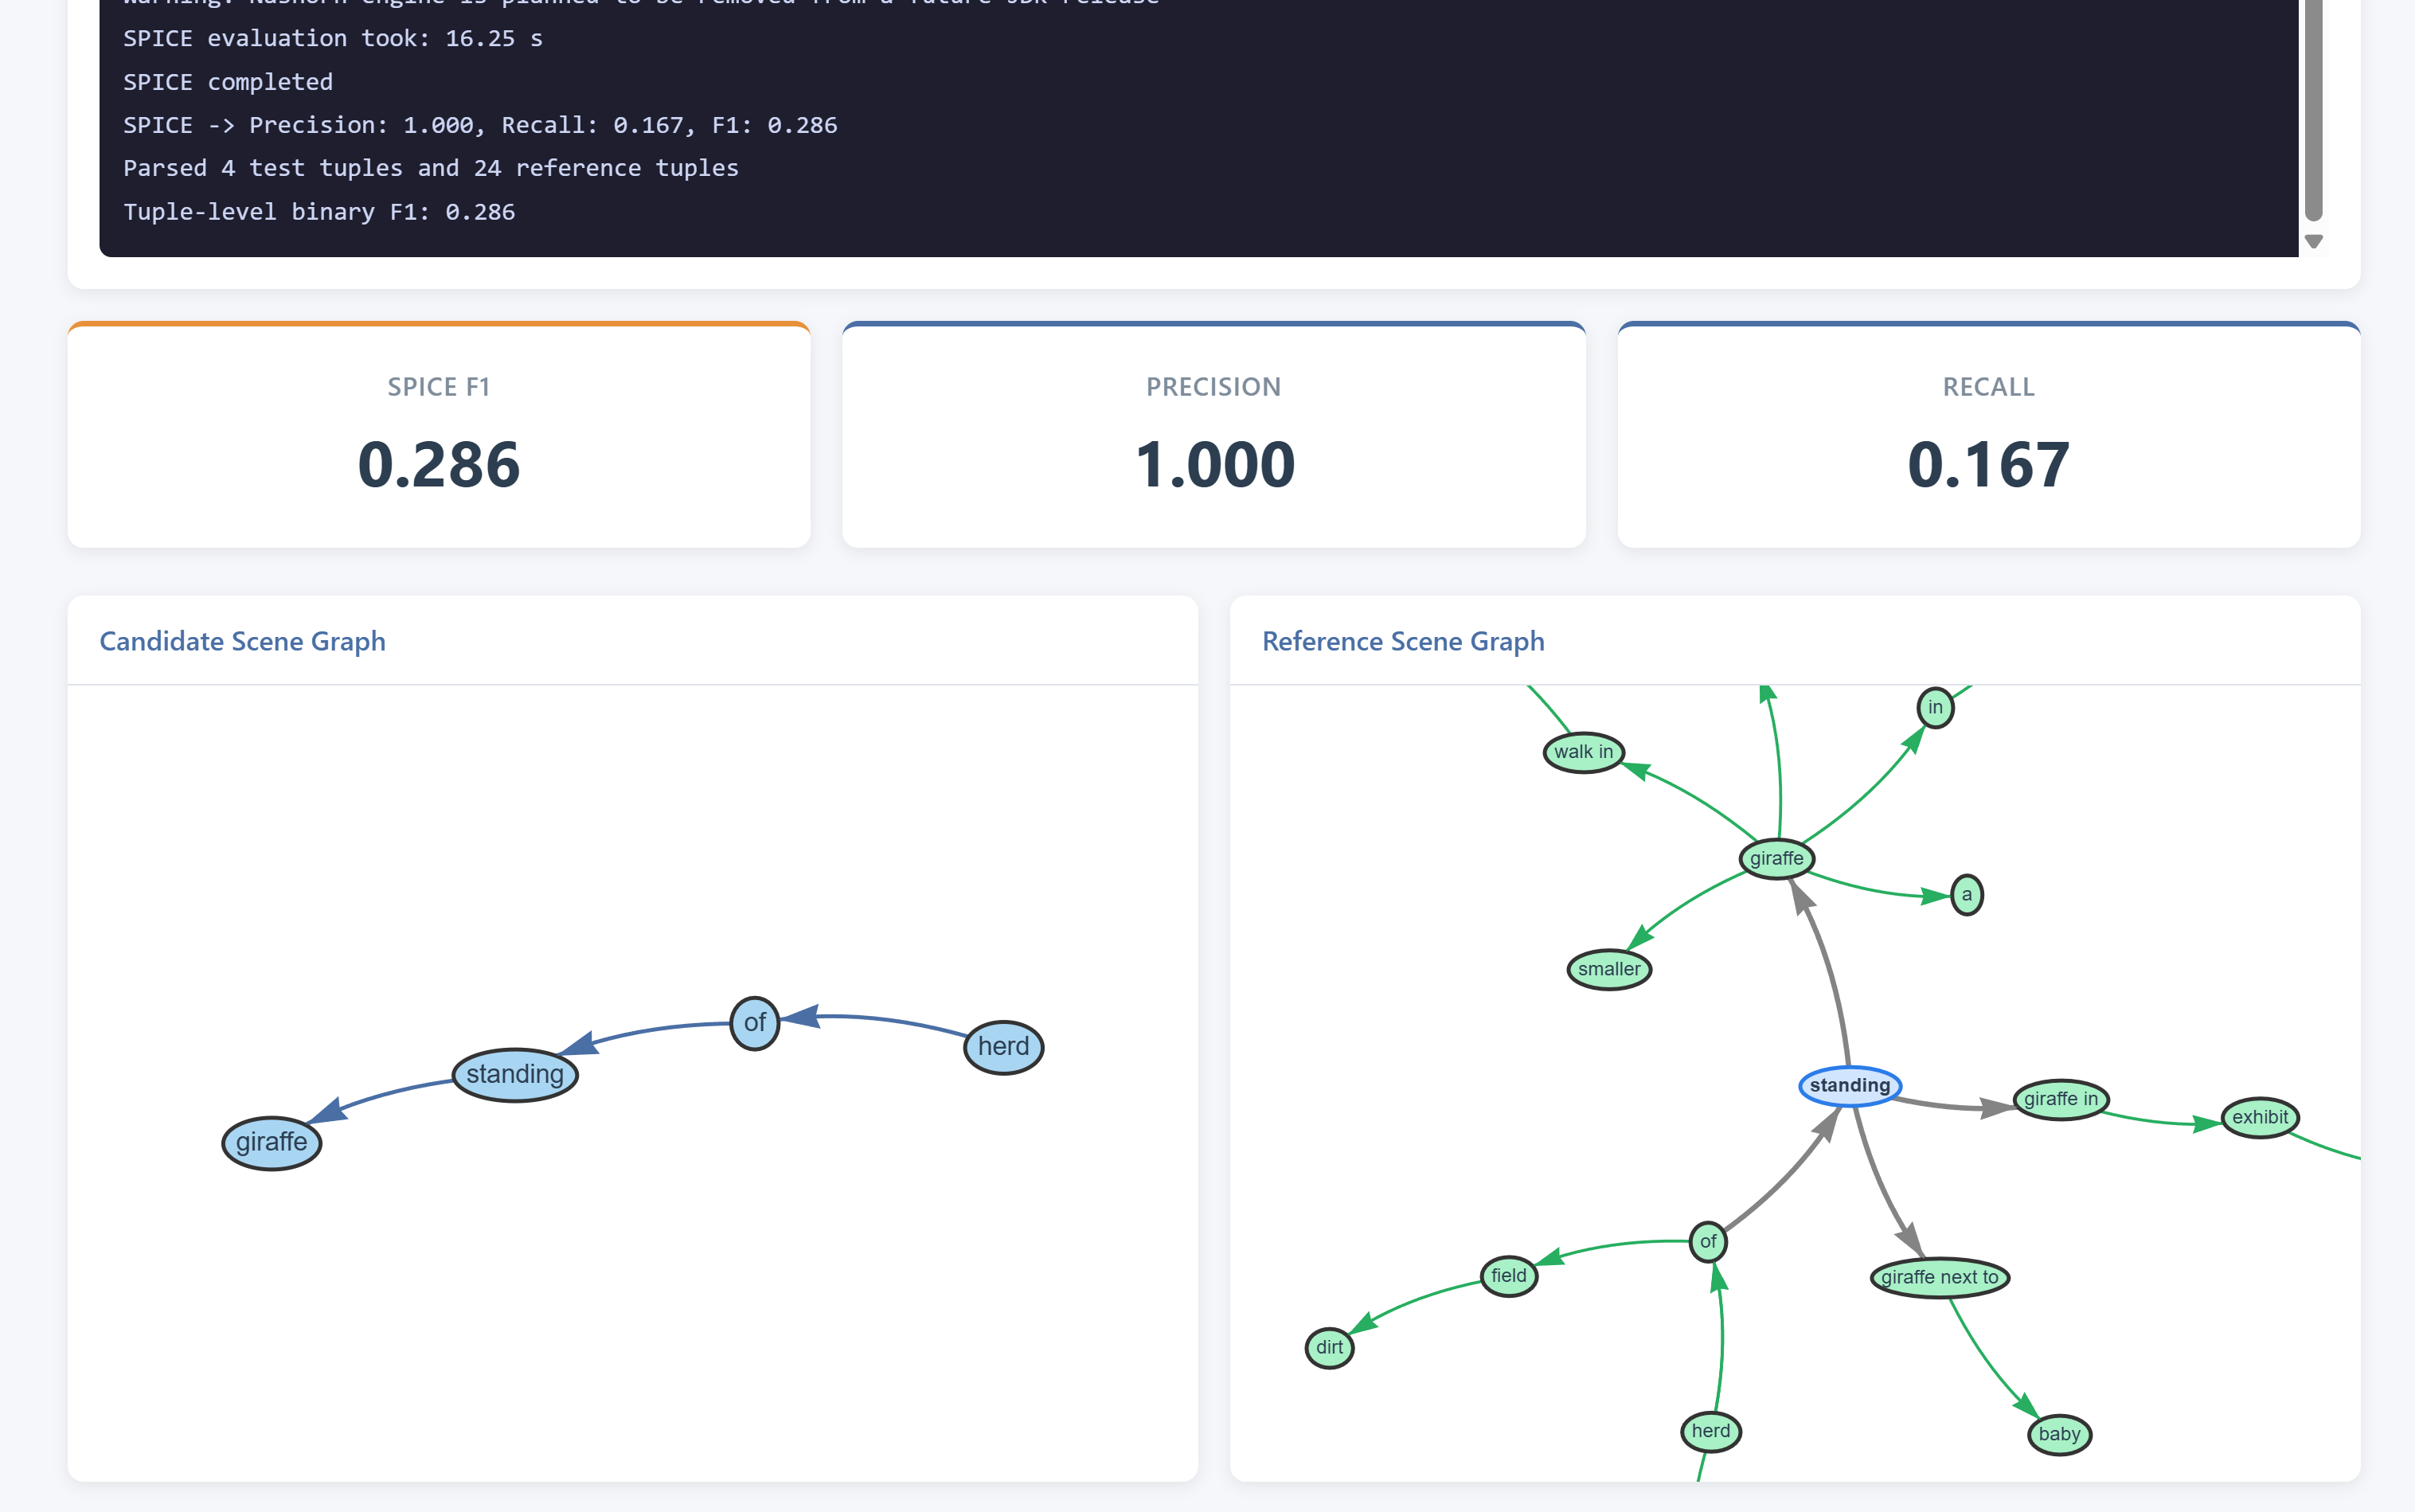Viewport: 2415px width, 1512px height.
Task: Select the RECALL metric card showing 0.167
Action: tap(1988, 435)
